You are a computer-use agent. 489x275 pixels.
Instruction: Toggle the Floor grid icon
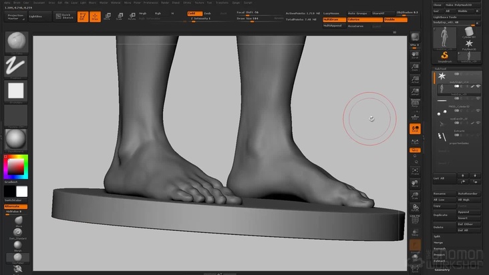click(415, 116)
